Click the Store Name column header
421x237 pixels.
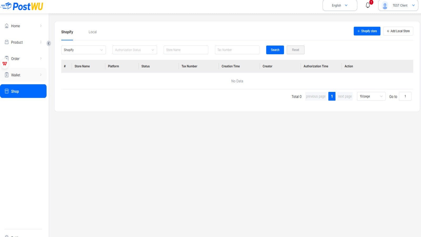[x=82, y=66]
